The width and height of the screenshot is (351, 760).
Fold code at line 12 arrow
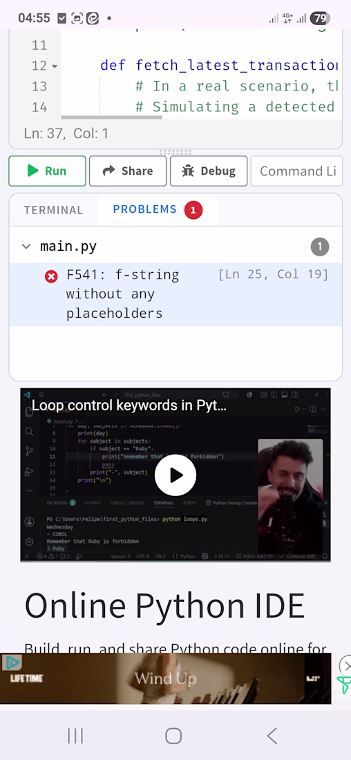pos(55,66)
